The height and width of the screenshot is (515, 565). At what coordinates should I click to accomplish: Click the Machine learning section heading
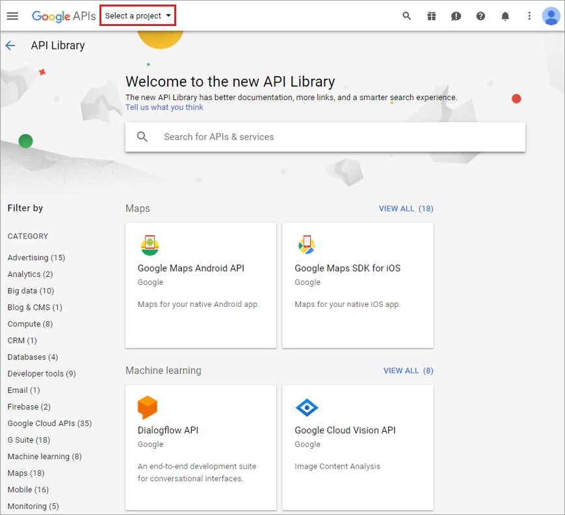[163, 371]
